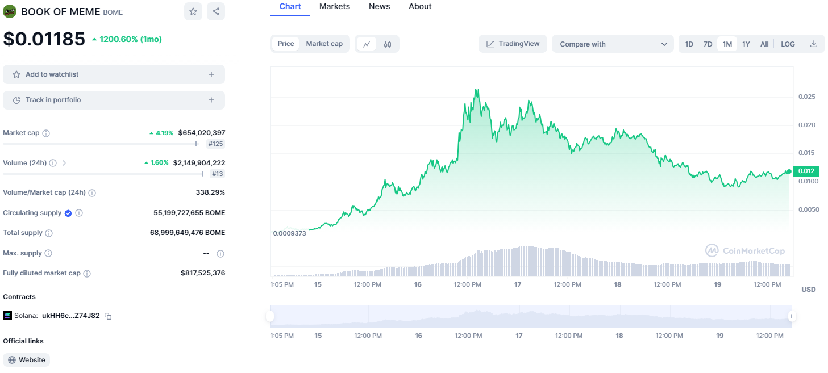Switch to the Markets tab
Image resolution: width=828 pixels, height=373 pixels.
tap(335, 6)
